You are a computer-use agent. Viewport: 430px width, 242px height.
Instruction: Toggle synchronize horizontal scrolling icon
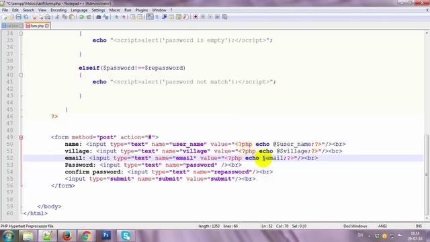tap(140, 17)
